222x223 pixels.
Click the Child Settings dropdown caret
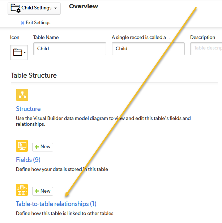pos(56,8)
